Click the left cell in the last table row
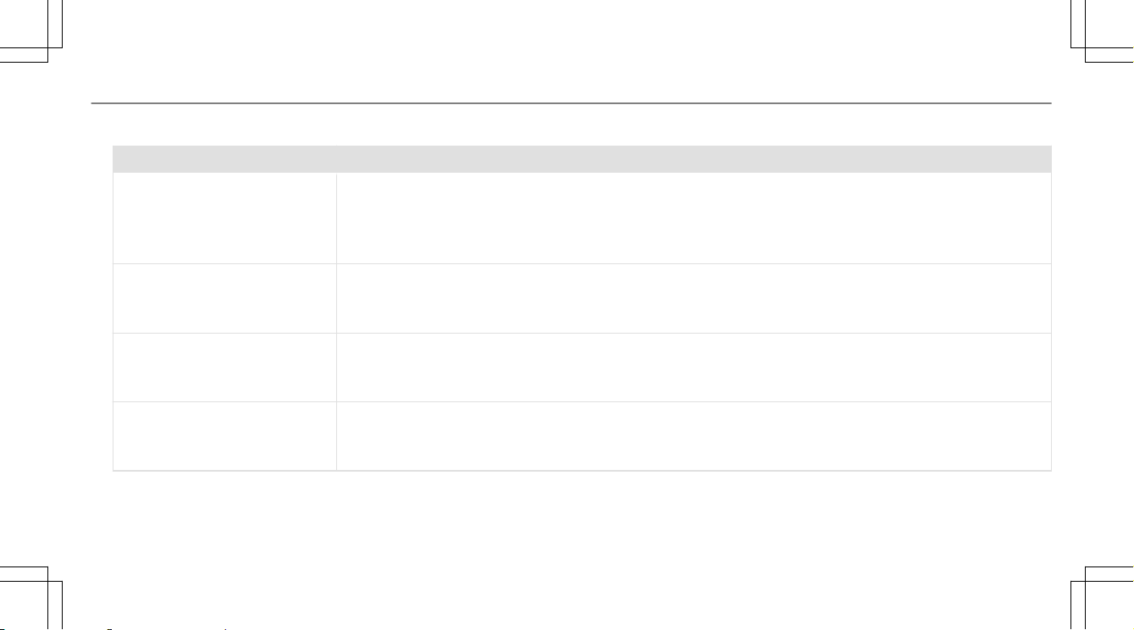 [224, 435]
